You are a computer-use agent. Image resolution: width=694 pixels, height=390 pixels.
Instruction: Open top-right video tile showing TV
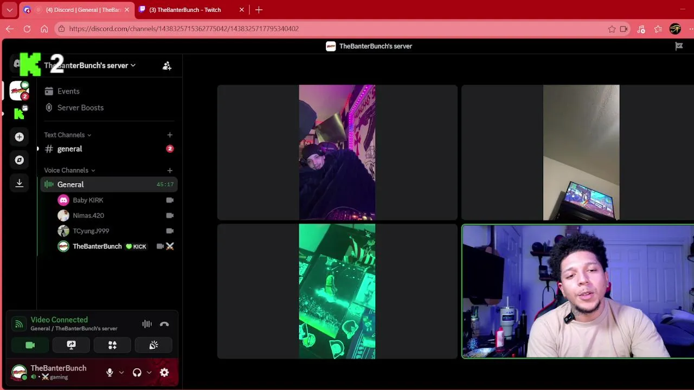tap(579, 152)
